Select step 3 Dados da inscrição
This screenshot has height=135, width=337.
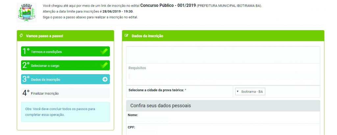click(65, 79)
